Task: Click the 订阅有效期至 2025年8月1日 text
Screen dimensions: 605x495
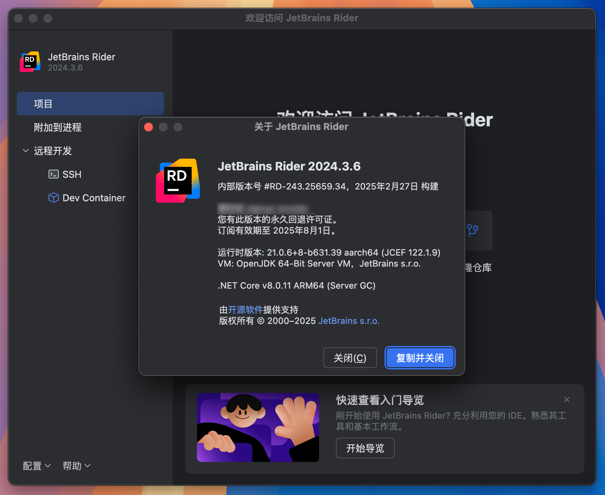Action: point(276,231)
